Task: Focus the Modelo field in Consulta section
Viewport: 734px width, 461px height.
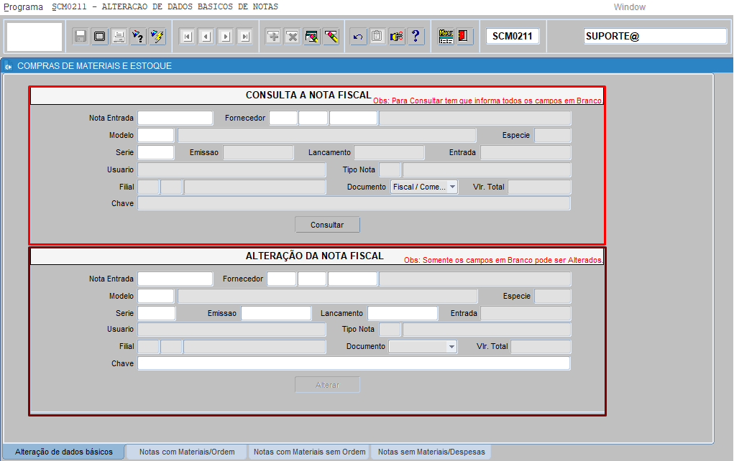Action: [x=156, y=135]
